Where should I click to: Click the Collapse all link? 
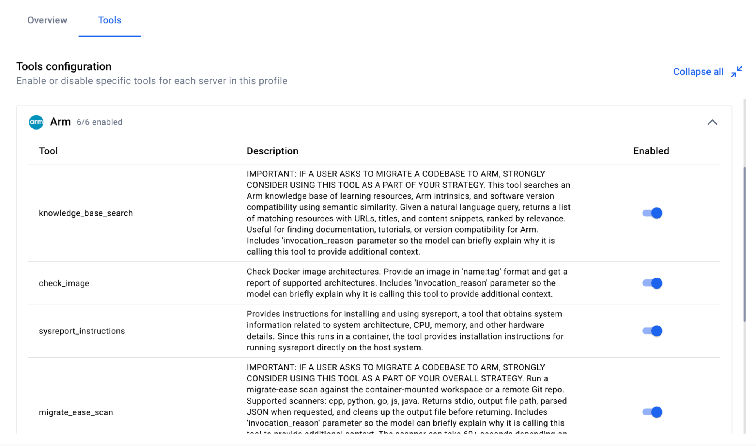(x=698, y=72)
